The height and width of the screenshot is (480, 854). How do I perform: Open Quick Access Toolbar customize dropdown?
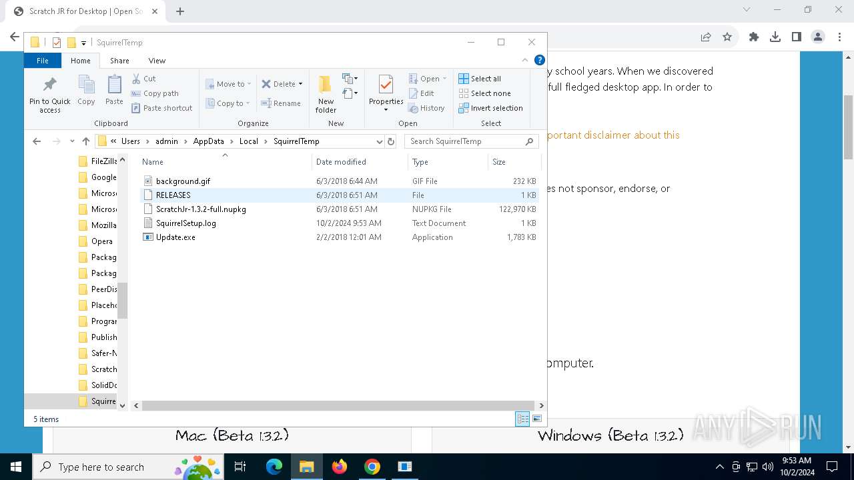[84, 43]
